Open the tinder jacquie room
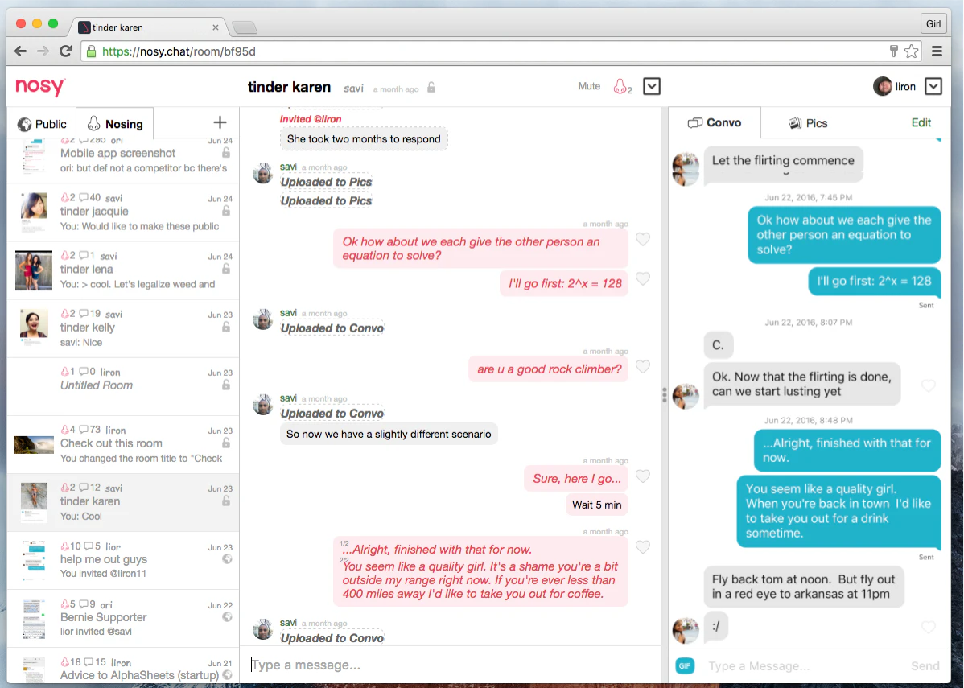The width and height of the screenshot is (964, 688). (x=123, y=212)
